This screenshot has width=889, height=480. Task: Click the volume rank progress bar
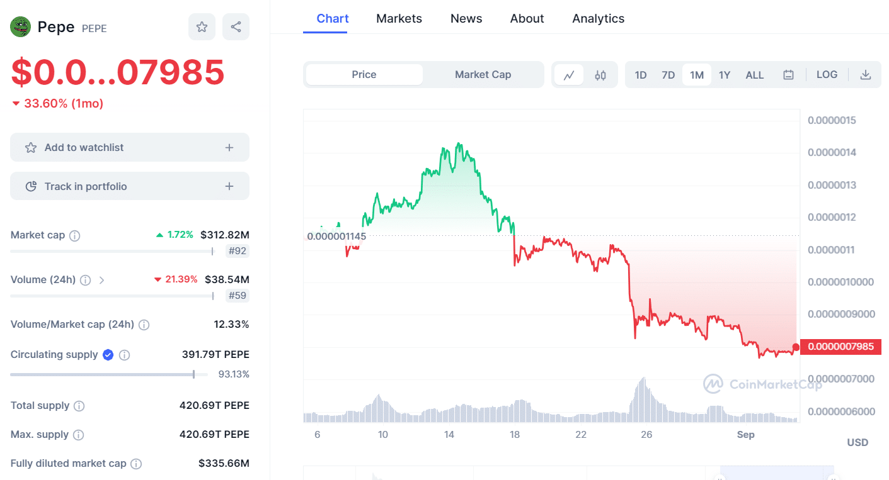[x=112, y=296]
